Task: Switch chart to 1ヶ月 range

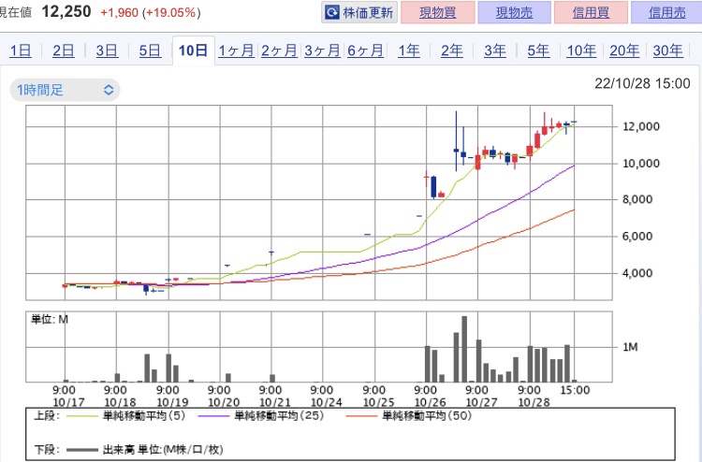Action: pos(237,51)
